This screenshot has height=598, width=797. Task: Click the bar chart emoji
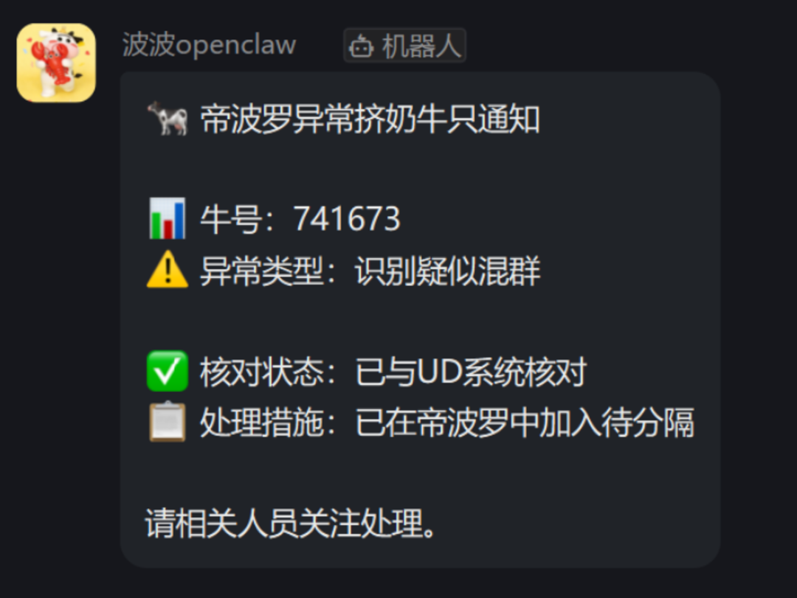(168, 218)
